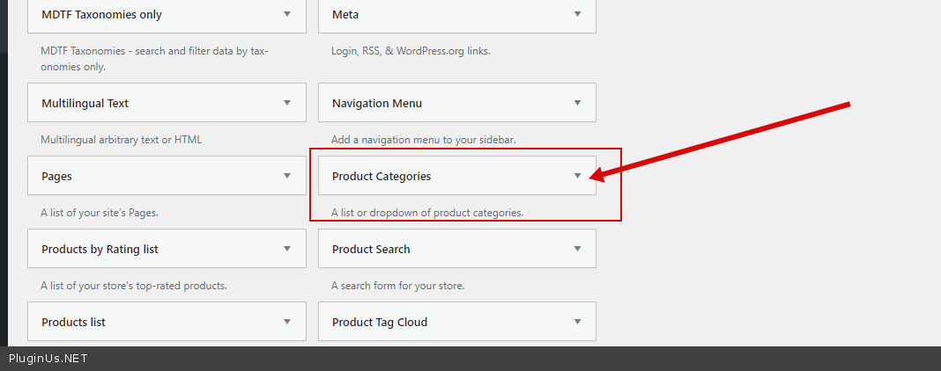
Task: Click the Meta widget title
Action: [345, 14]
